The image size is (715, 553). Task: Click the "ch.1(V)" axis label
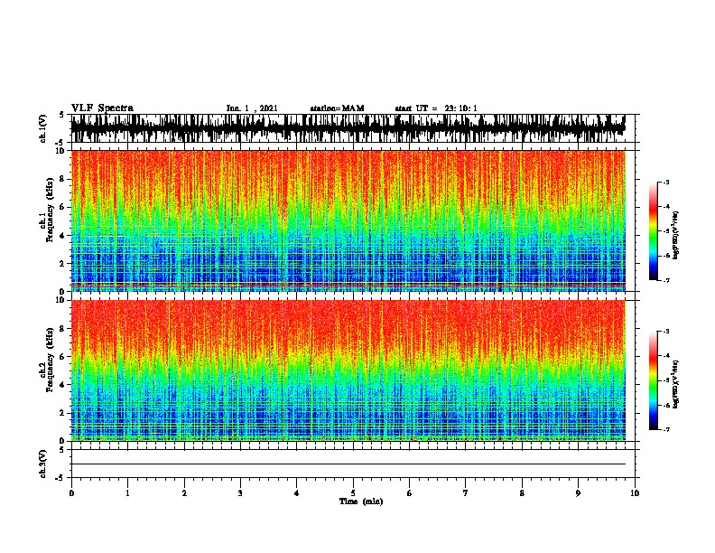(42, 128)
